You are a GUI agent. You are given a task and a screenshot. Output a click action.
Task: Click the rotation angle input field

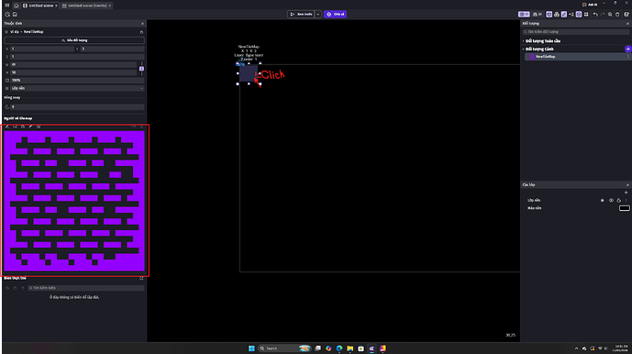[x=77, y=107]
